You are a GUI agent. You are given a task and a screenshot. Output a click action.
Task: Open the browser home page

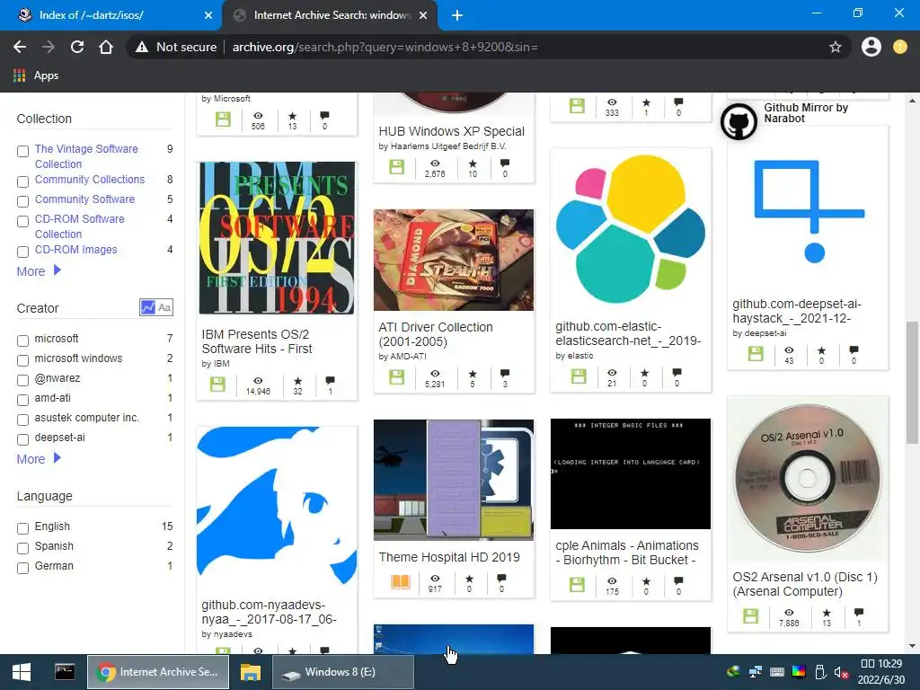pyautogui.click(x=106, y=47)
